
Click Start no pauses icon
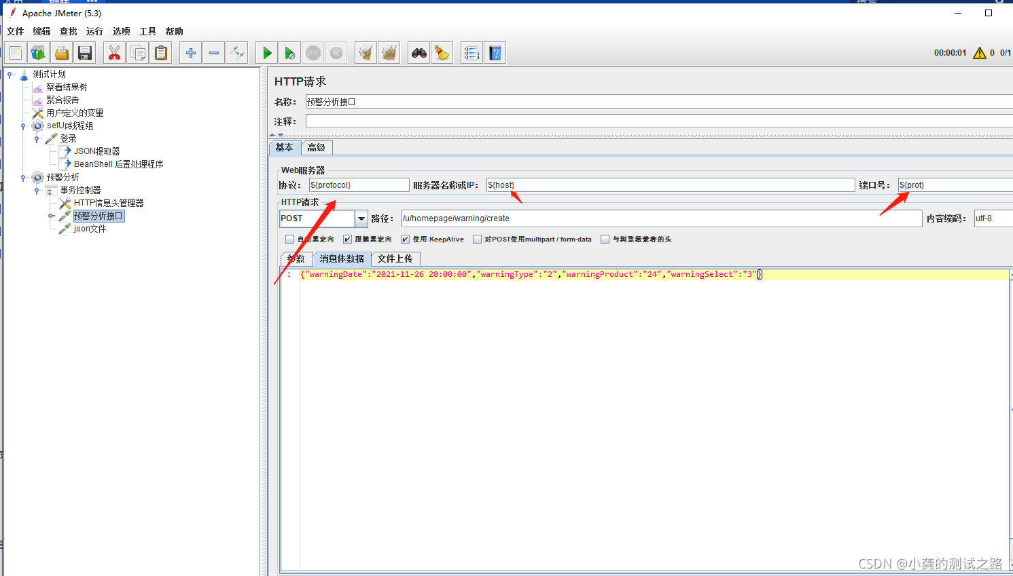290,53
